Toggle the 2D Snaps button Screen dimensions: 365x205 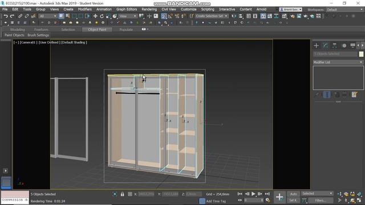(164, 16)
